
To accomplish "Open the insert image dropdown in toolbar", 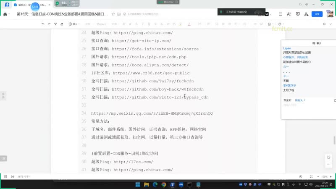I will click(270, 24).
